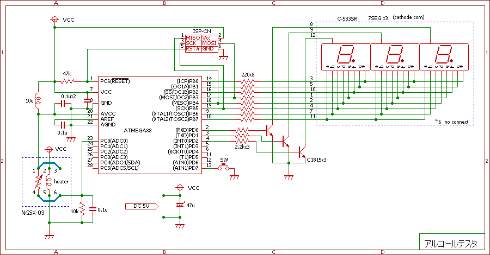Select the SW pushbutton switch symbol
This screenshot has height=255, width=490.
pos(224,166)
